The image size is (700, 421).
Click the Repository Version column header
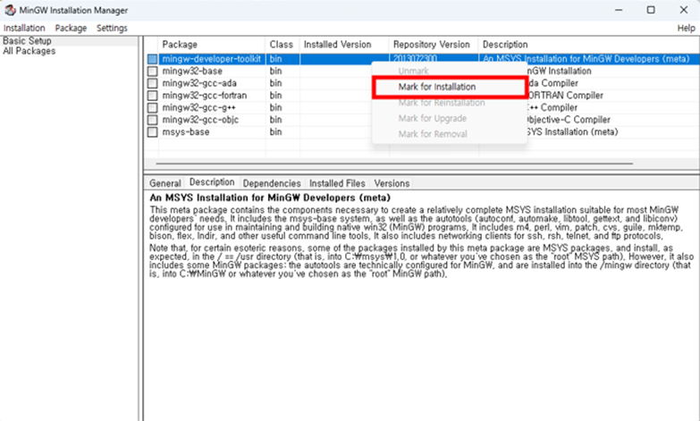[434, 45]
